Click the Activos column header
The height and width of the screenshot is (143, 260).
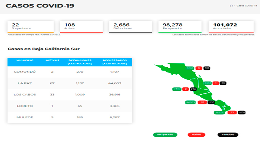tap(52, 60)
